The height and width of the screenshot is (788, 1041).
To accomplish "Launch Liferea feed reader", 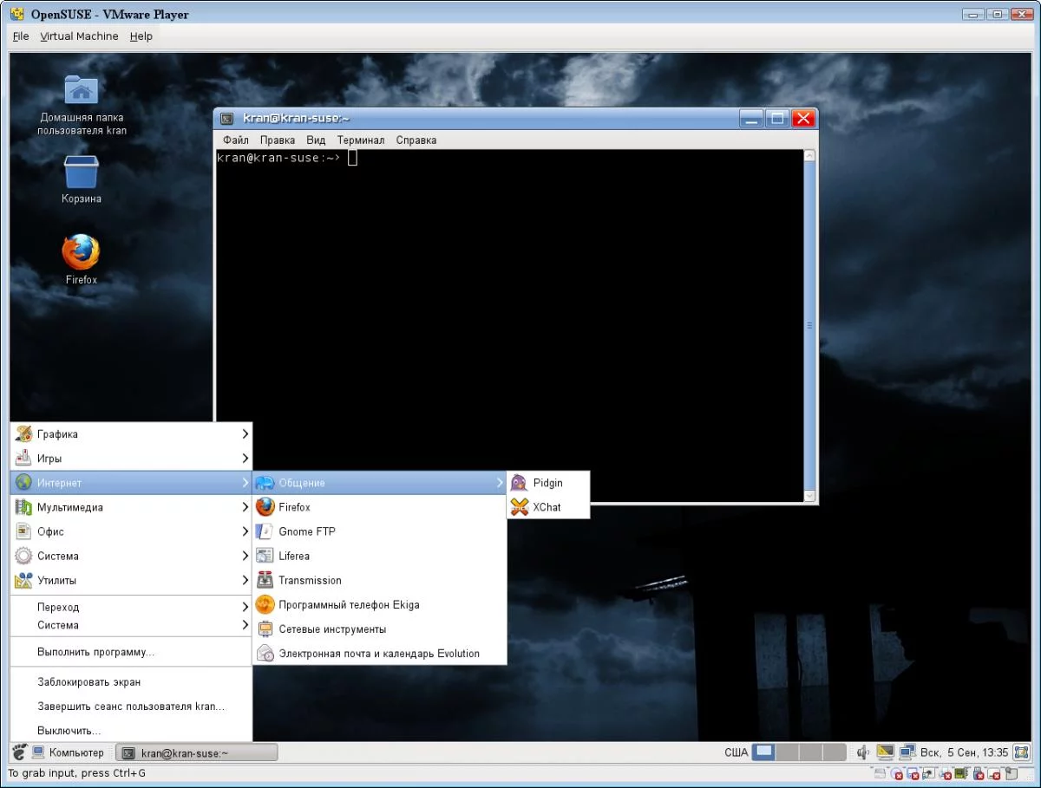I will tap(294, 556).
